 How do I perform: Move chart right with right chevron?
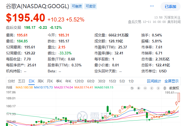point(158,88)
